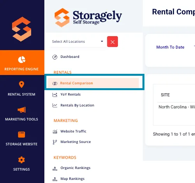
Task: Click the Dashboard gauge icon
Action: (55, 57)
